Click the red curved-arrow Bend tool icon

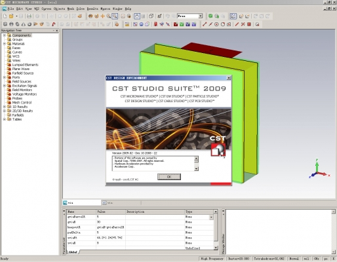point(54,24)
